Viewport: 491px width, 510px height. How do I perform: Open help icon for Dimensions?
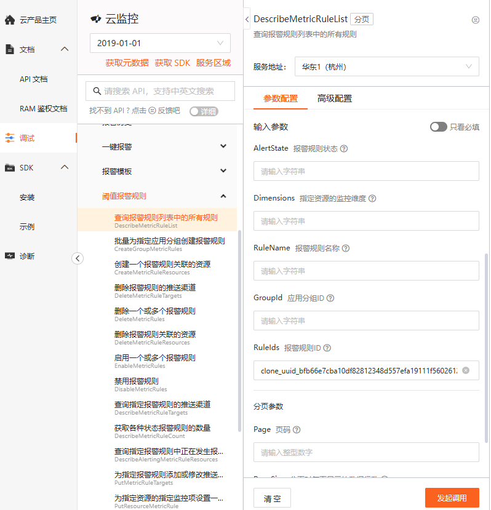pos(372,199)
